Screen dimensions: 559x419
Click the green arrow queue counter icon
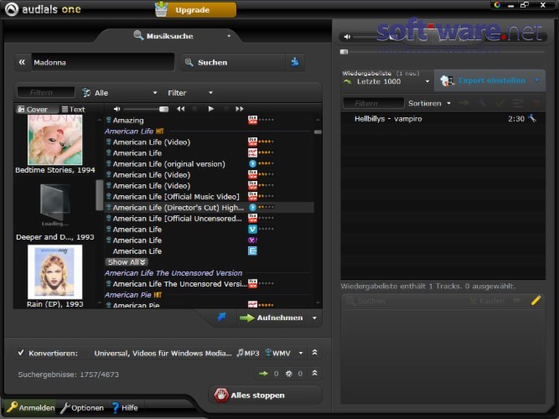[x=263, y=374]
